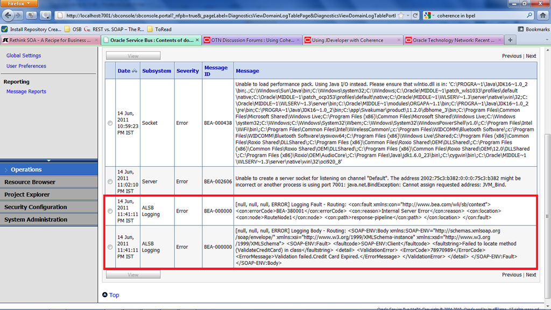The image size is (551, 310).
Task: Click the Next link above the table
Action: 531,56
